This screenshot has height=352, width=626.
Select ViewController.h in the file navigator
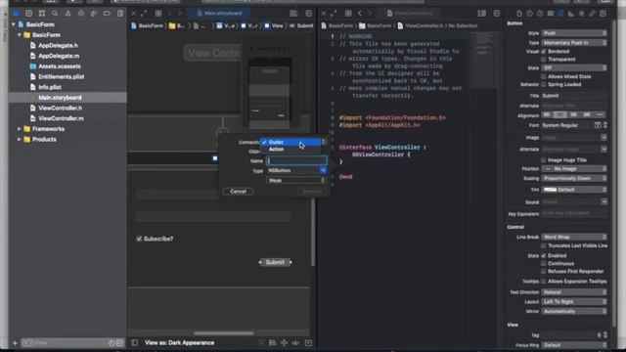click(x=61, y=108)
